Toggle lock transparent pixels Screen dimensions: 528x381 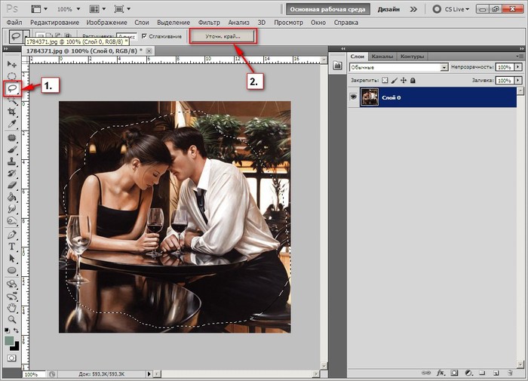click(x=385, y=80)
